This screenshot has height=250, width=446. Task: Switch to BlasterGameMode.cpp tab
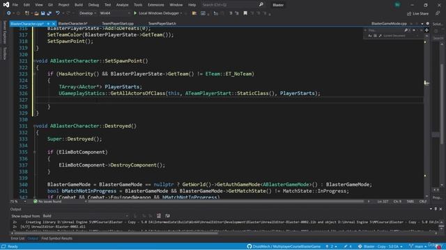click(x=389, y=24)
